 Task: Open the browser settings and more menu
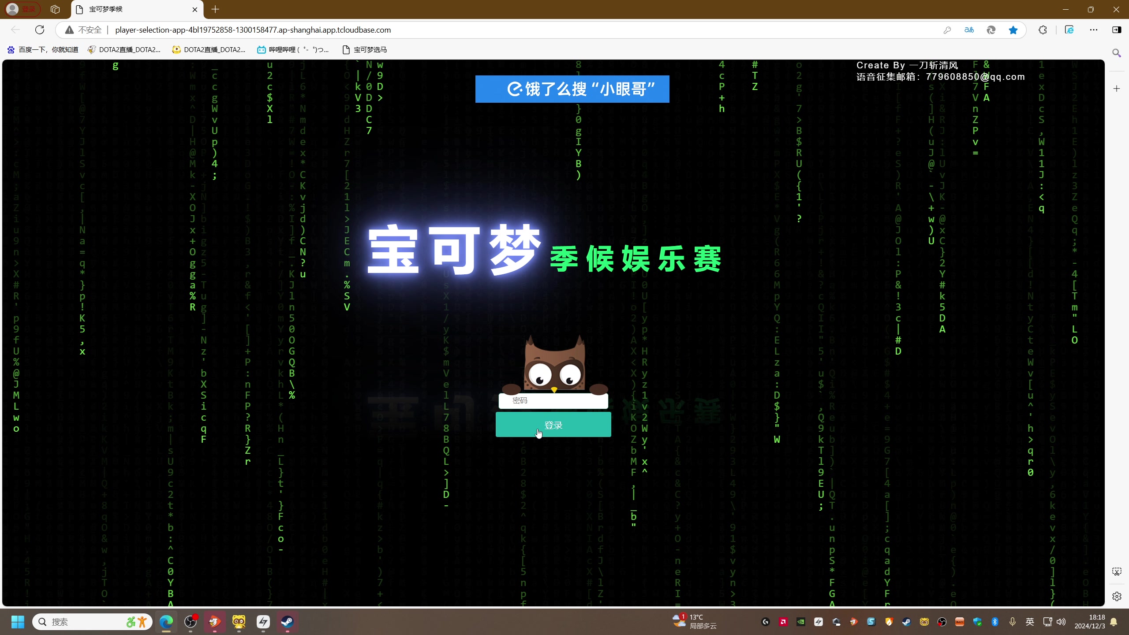tap(1094, 30)
